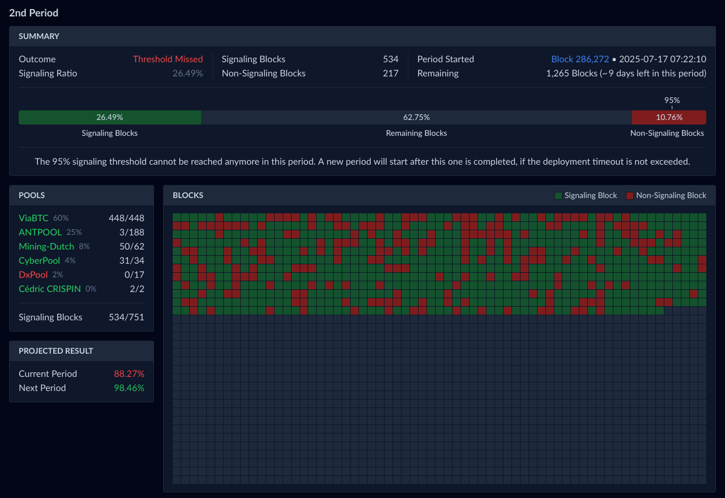Click the 62.75% remaining blocks bar segment
The width and height of the screenshot is (725, 498).
click(416, 117)
